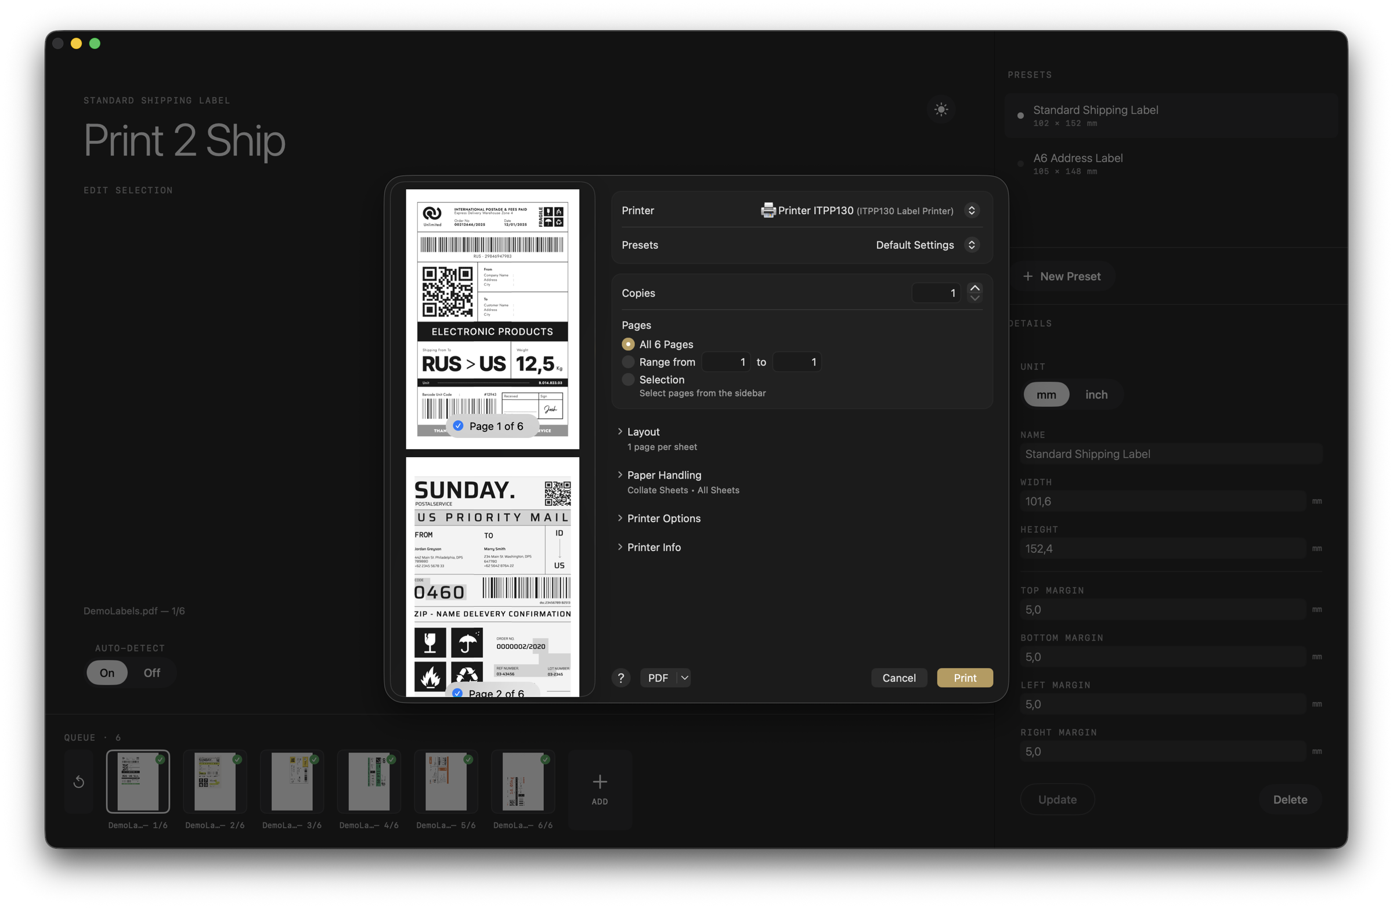Screen dimensions: 1393x908
Task: Open the Printer selection dropdown
Action: point(972,211)
